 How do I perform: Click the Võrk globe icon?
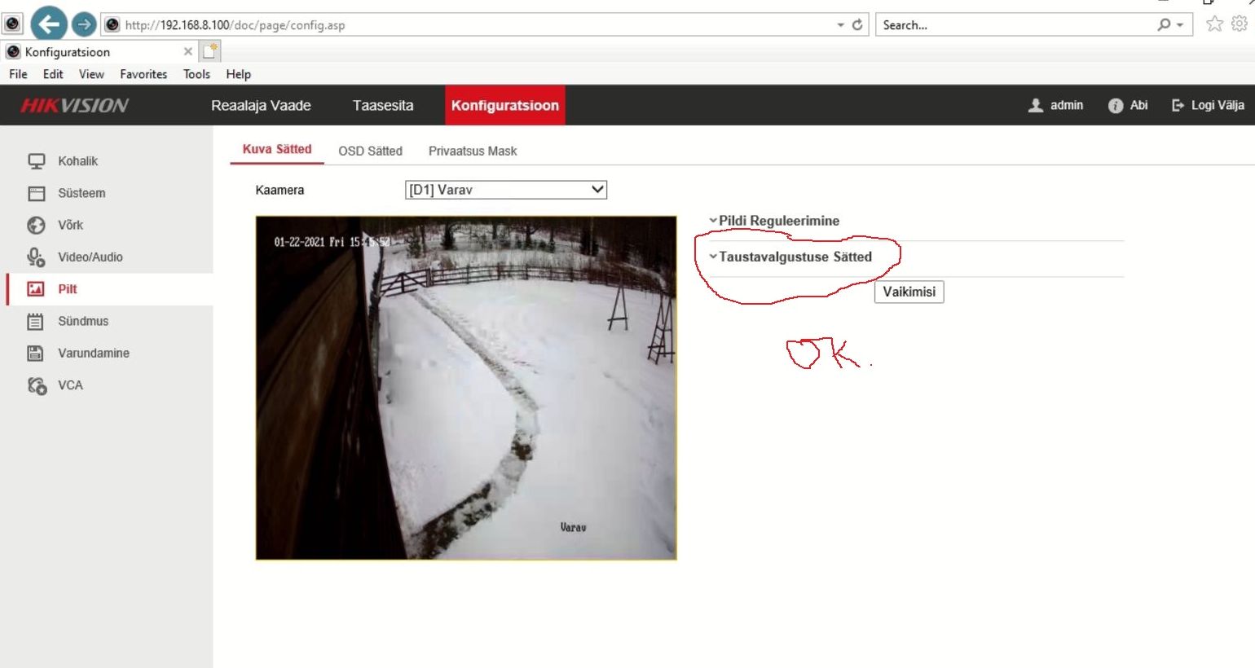[x=37, y=225]
